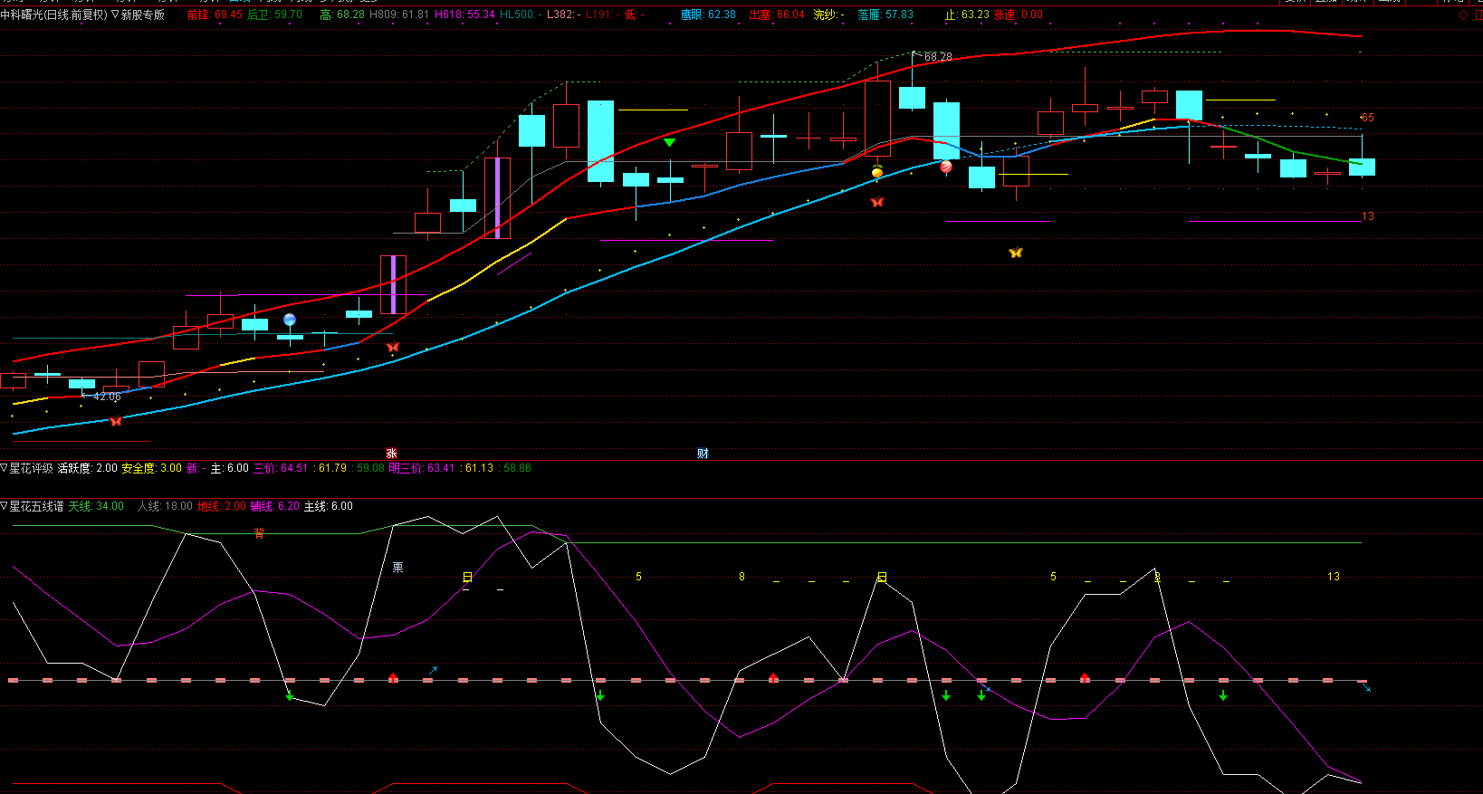Image resolution: width=1483 pixels, height=794 pixels.
Task: Click the red butterfly below the tall magenta candle
Action: point(392,347)
